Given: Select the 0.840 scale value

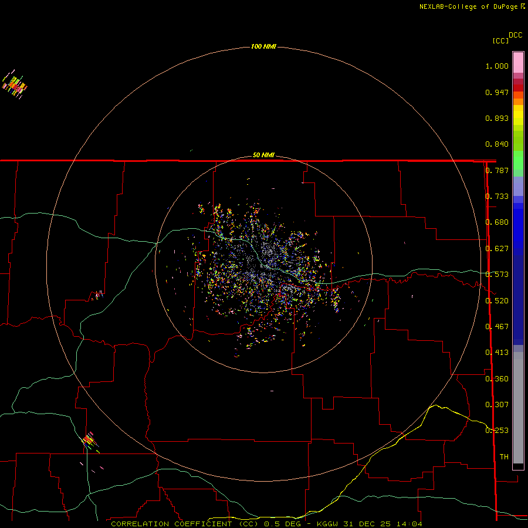Looking at the screenshot, I should (x=497, y=144).
